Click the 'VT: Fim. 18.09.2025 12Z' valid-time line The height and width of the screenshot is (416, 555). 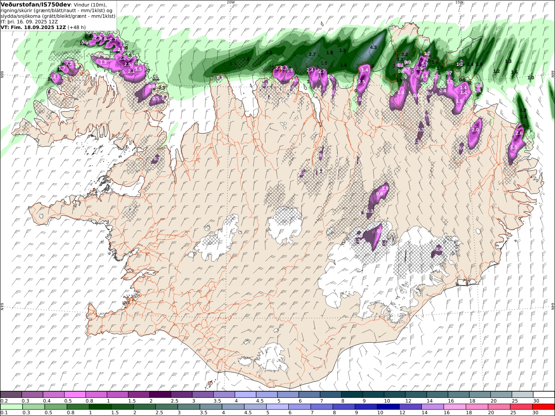pyautogui.click(x=33, y=27)
